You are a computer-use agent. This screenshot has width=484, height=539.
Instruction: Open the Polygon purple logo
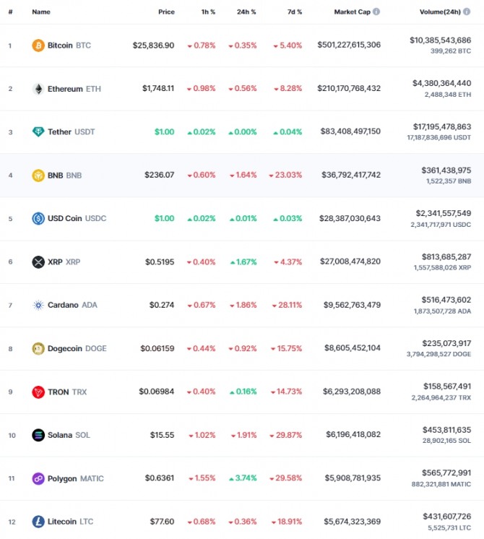click(38, 478)
